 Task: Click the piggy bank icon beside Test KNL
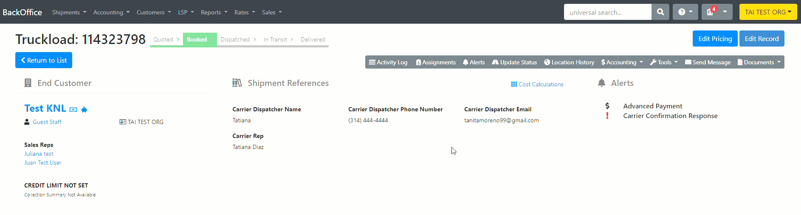point(84,110)
